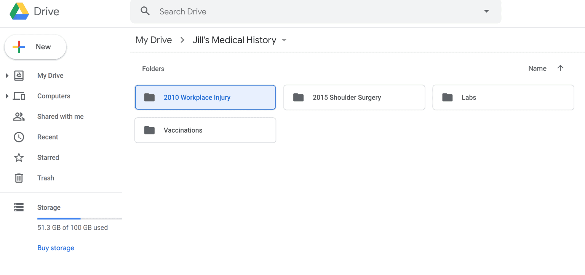The width and height of the screenshot is (585, 275).
Task: Open the Computers section
Action: 54,96
